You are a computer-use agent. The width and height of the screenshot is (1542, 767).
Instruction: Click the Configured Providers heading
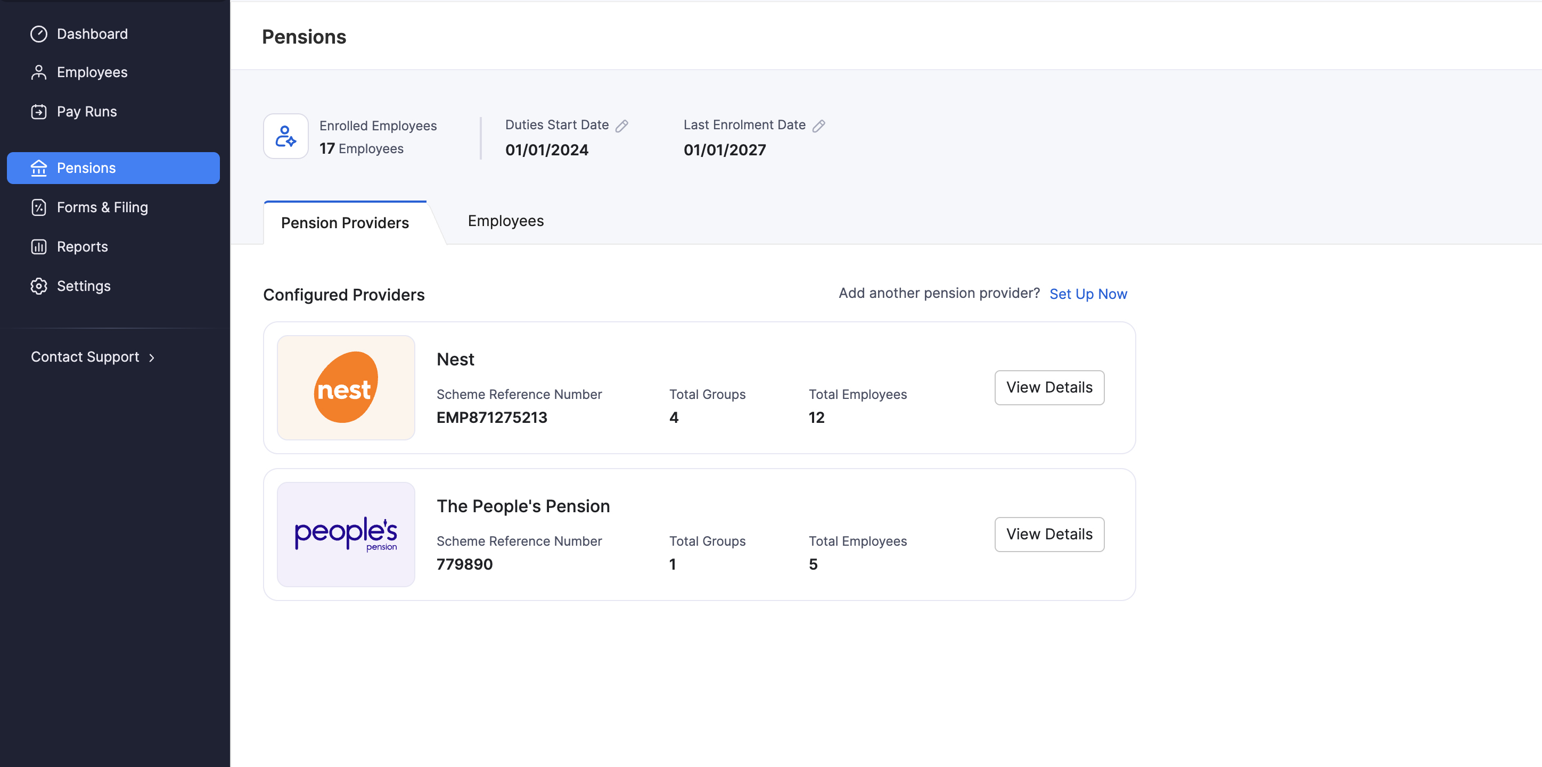344,295
